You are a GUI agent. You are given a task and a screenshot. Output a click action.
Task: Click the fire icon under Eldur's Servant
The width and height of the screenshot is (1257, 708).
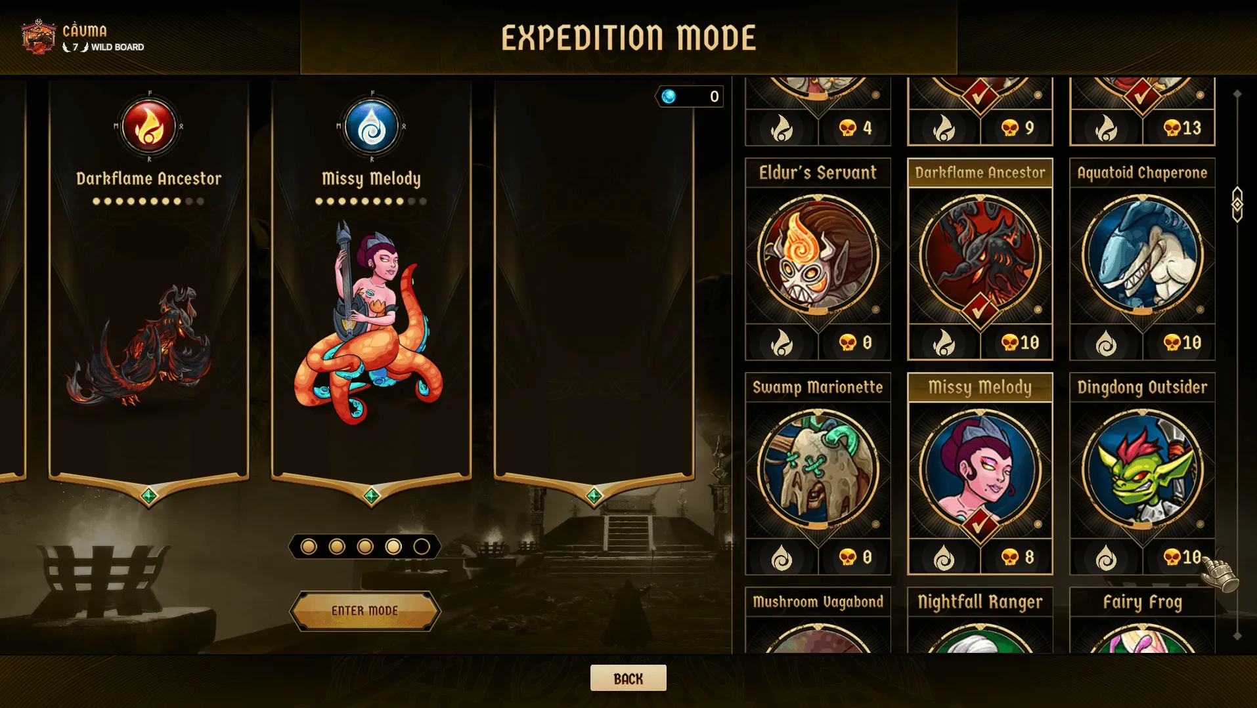pyautogui.click(x=782, y=343)
